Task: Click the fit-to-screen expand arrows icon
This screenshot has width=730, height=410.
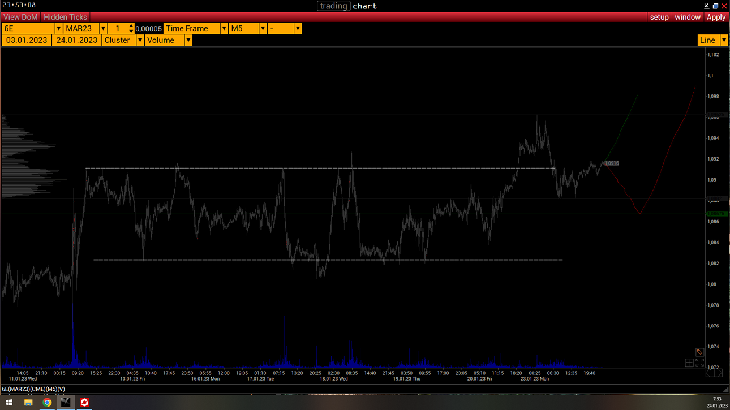Action: (699, 363)
